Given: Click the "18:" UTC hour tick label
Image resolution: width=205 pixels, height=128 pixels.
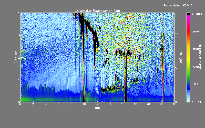Looking at the screenshot, I should pyautogui.click(x=136, y=104).
